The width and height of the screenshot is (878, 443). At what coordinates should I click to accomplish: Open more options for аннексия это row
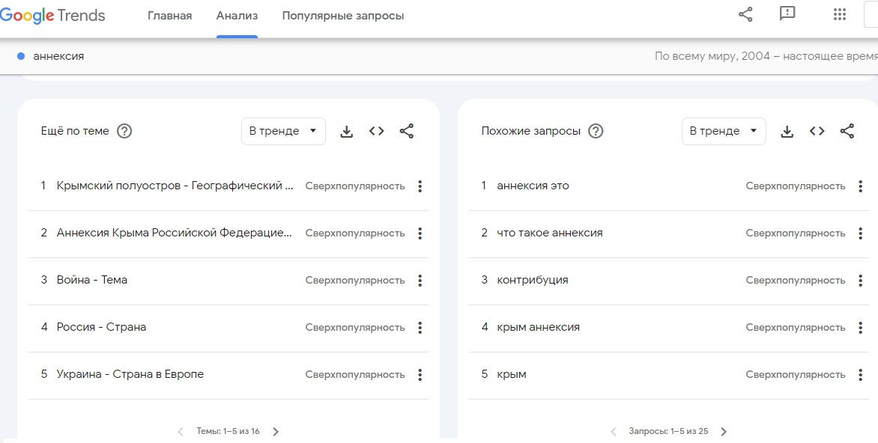[x=861, y=186]
